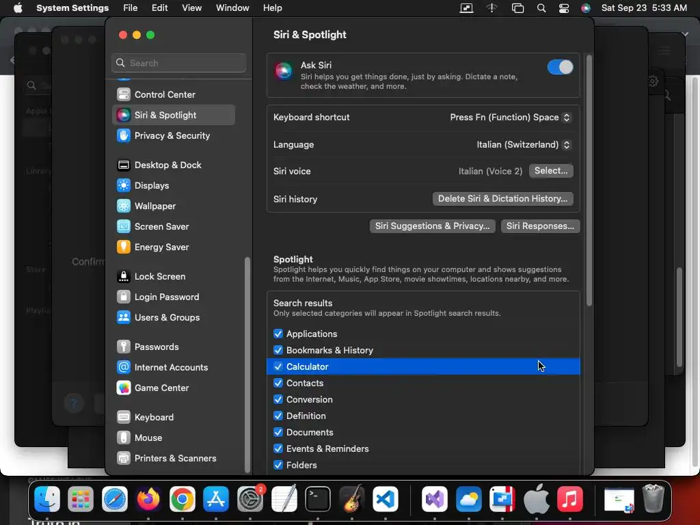Open Privacy & Security hand icon
Viewport: 700px width, 525px height.
[123, 135]
